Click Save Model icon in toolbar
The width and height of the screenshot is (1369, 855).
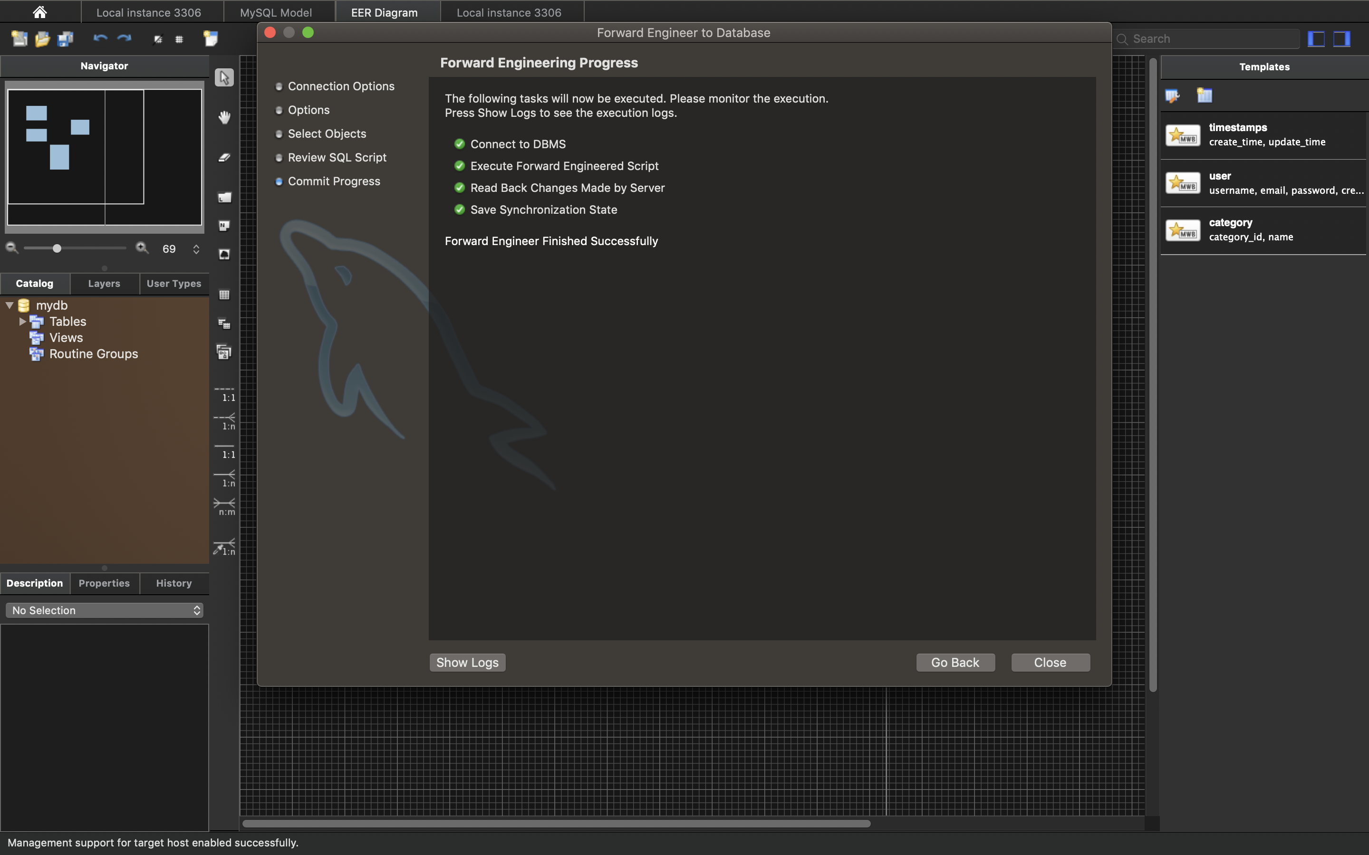pos(66,38)
